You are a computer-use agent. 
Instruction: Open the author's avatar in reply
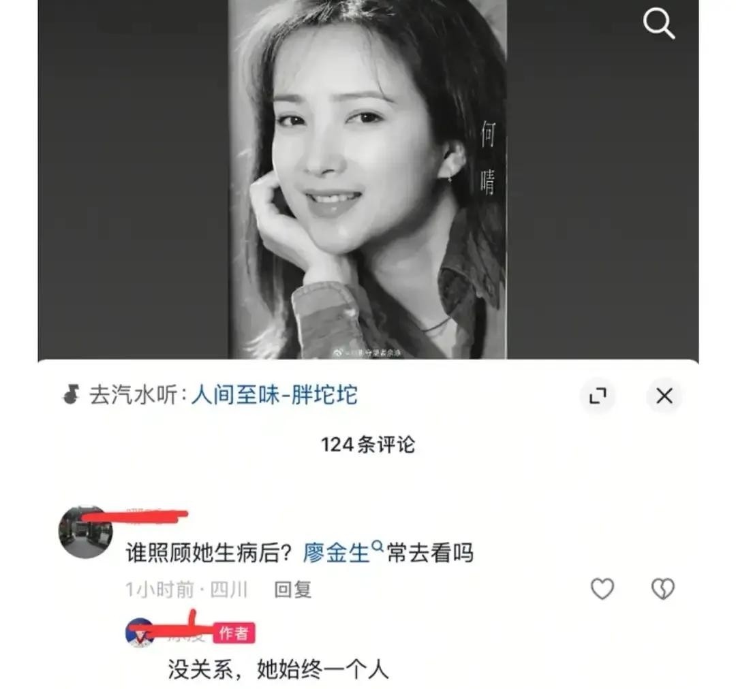click(x=140, y=632)
